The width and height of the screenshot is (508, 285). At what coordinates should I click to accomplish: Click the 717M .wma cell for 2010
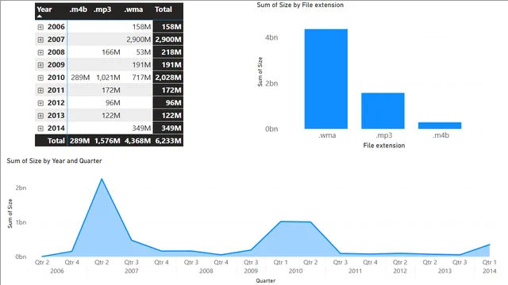(141, 78)
